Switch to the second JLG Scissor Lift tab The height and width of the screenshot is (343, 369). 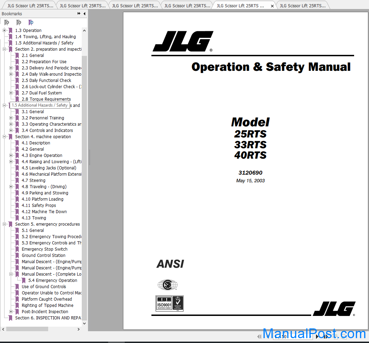[82, 6]
